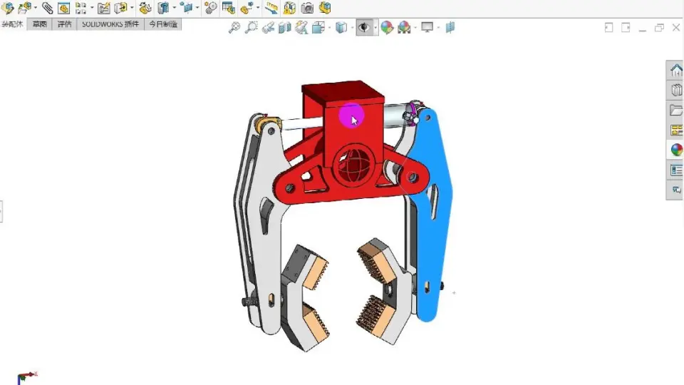
Task: Click the right split-panel window button
Action: click(x=626, y=28)
